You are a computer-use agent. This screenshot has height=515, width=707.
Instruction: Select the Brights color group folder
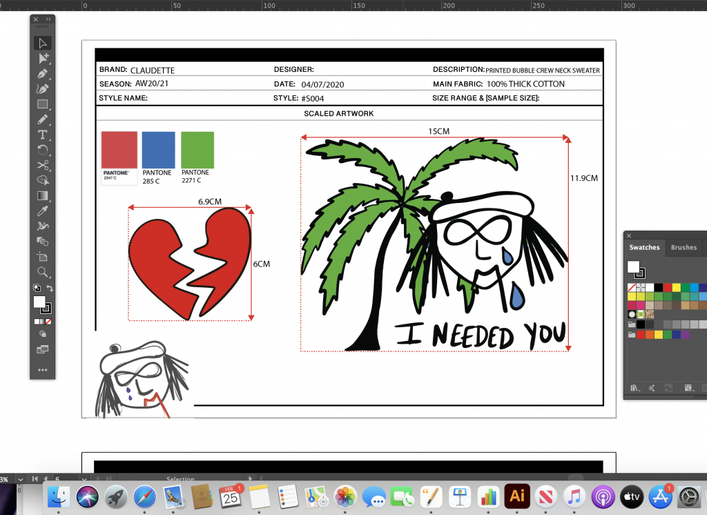632,335
